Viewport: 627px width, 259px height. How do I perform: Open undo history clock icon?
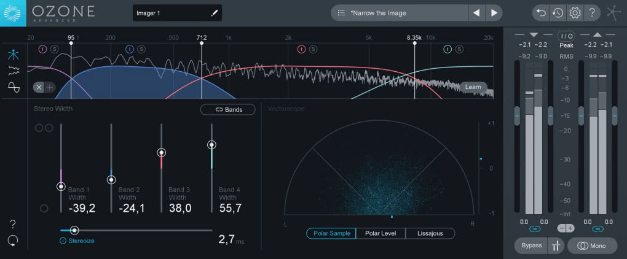coord(558,13)
